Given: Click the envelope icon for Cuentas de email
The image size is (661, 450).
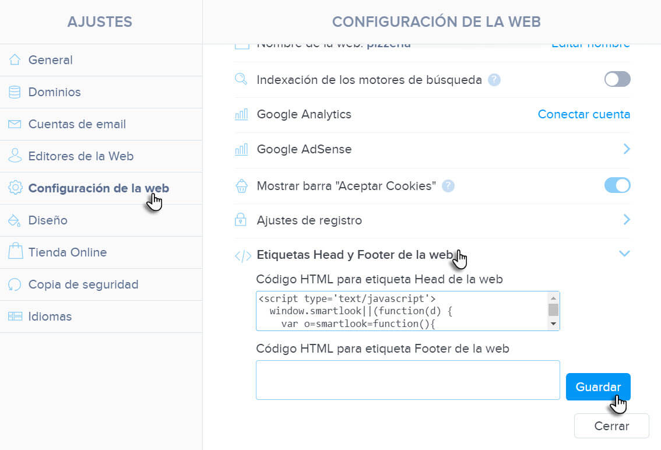Looking at the screenshot, I should [x=15, y=124].
